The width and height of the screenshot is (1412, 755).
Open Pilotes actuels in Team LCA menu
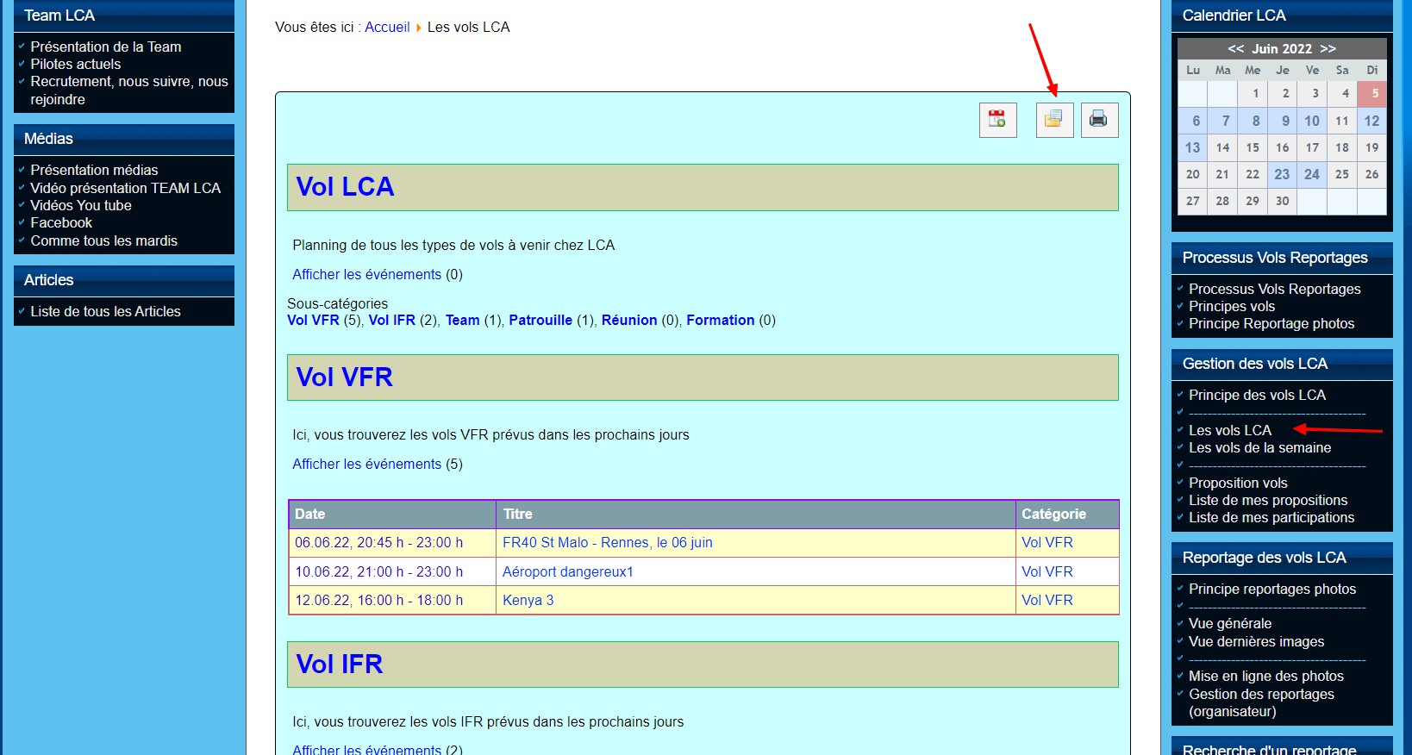(x=76, y=65)
